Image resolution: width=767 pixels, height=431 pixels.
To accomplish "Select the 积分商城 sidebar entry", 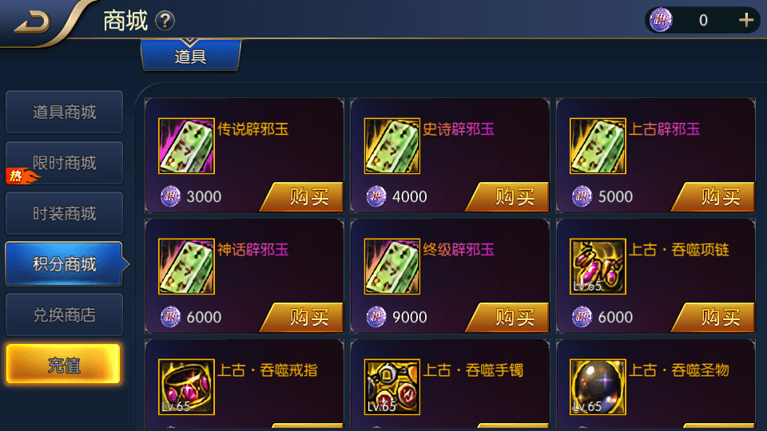I will pyautogui.click(x=64, y=264).
